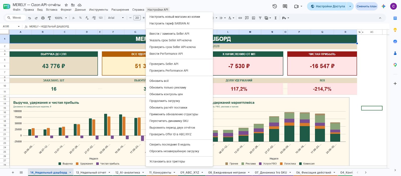Star the MERELY Ozon API document

tap(66, 5)
